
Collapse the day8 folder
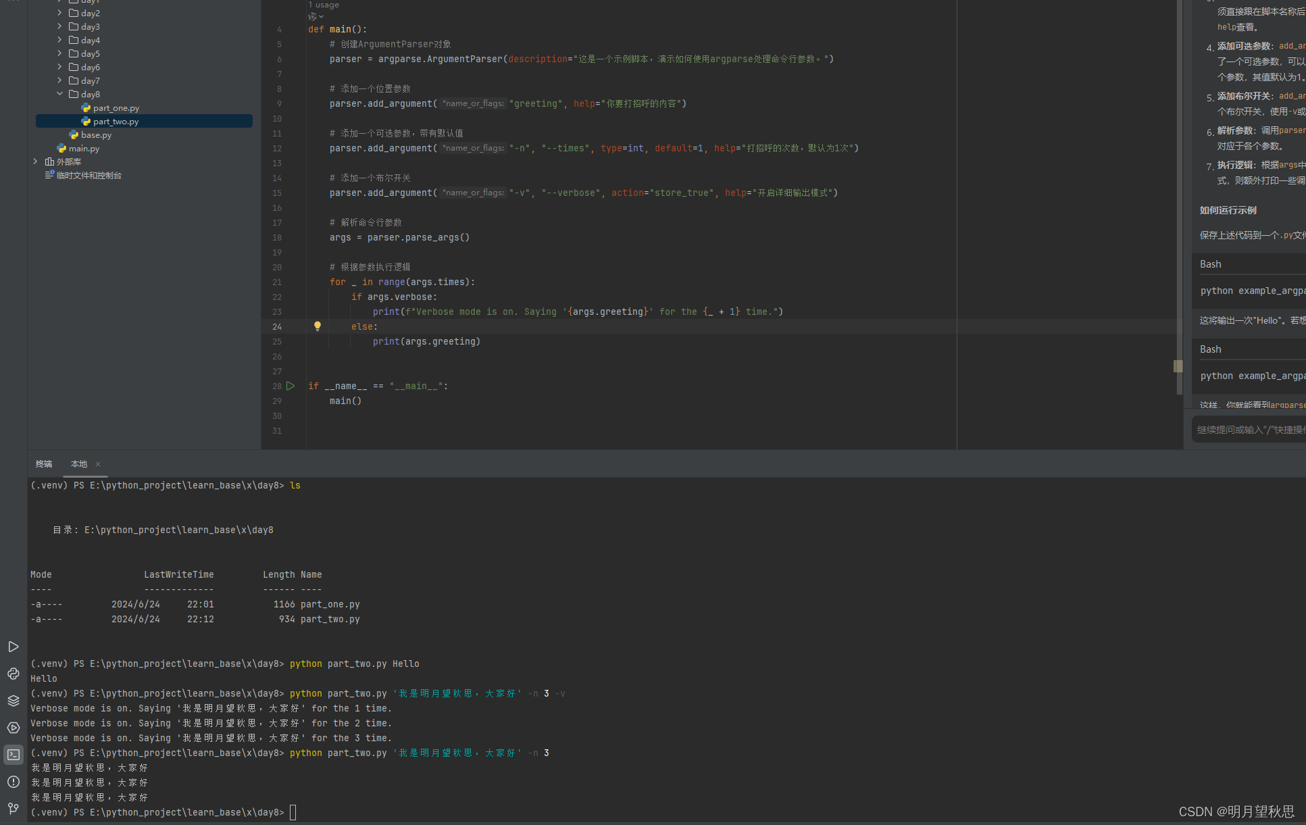tap(59, 94)
